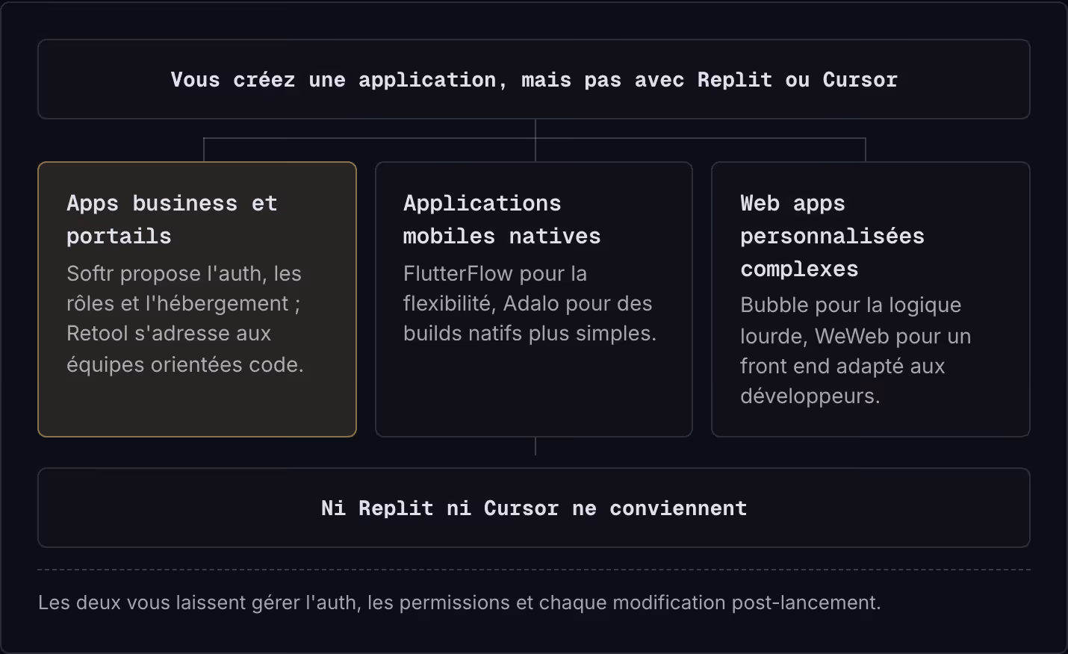Click the 'Ni Replit ni Cursor ne conviennent' box

pos(534,508)
